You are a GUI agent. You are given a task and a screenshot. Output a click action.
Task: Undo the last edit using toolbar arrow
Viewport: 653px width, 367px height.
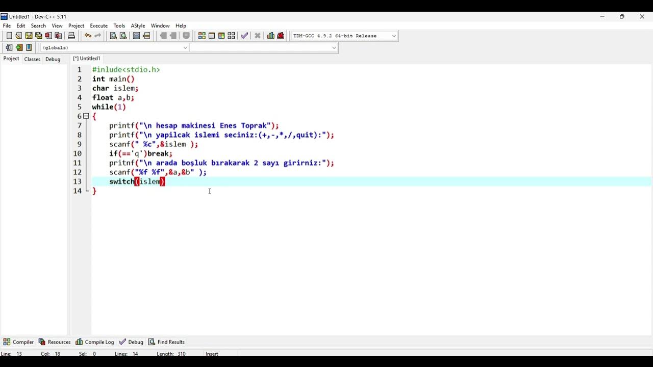(x=88, y=36)
